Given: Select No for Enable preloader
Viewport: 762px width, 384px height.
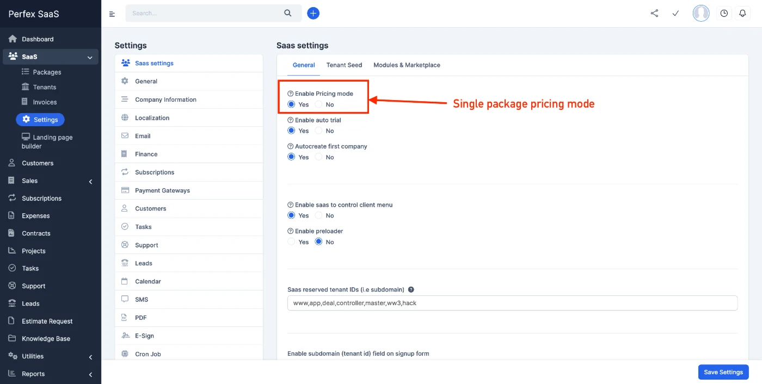Looking at the screenshot, I should tap(319, 242).
